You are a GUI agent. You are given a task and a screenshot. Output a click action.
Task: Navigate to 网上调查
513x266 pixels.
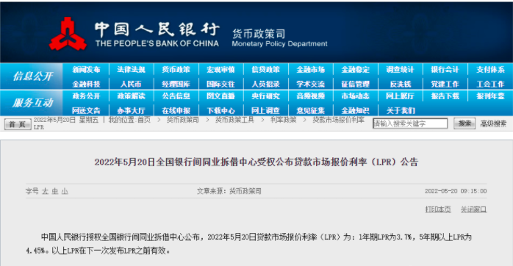click(x=265, y=110)
